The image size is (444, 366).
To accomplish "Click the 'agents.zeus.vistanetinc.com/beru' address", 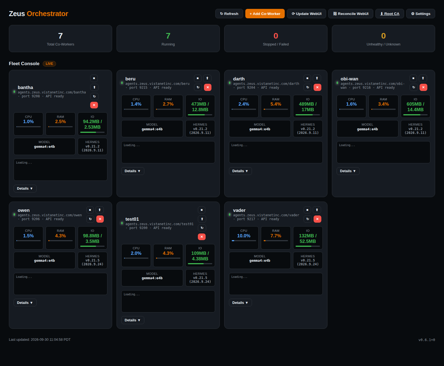I will pyautogui.click(x=157, y=84).
